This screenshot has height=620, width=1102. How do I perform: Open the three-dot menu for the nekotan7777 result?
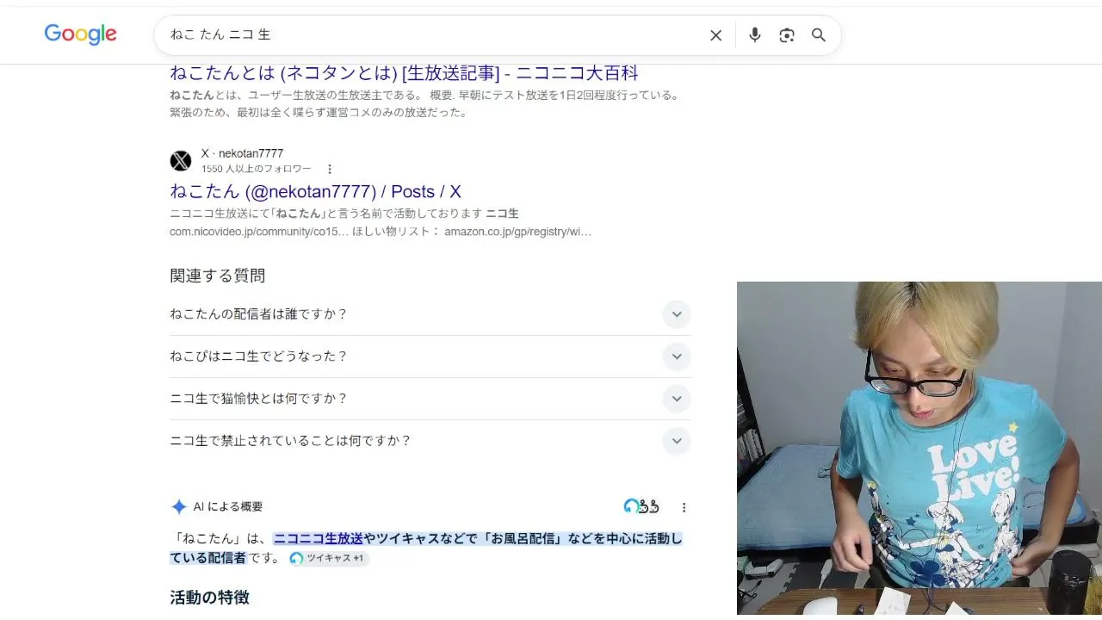click(329, 170)
